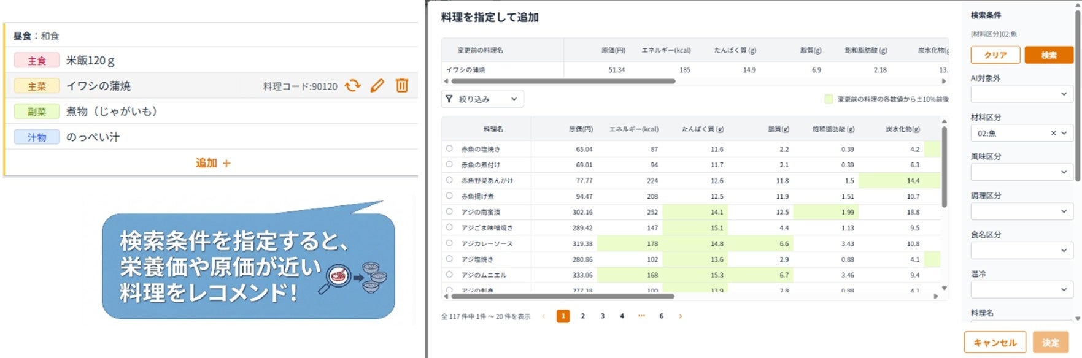Click the plus icon beside 追加

[x=226, y=163]
